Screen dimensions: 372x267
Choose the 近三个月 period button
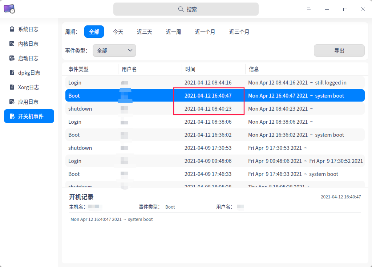tap(239, 32)
